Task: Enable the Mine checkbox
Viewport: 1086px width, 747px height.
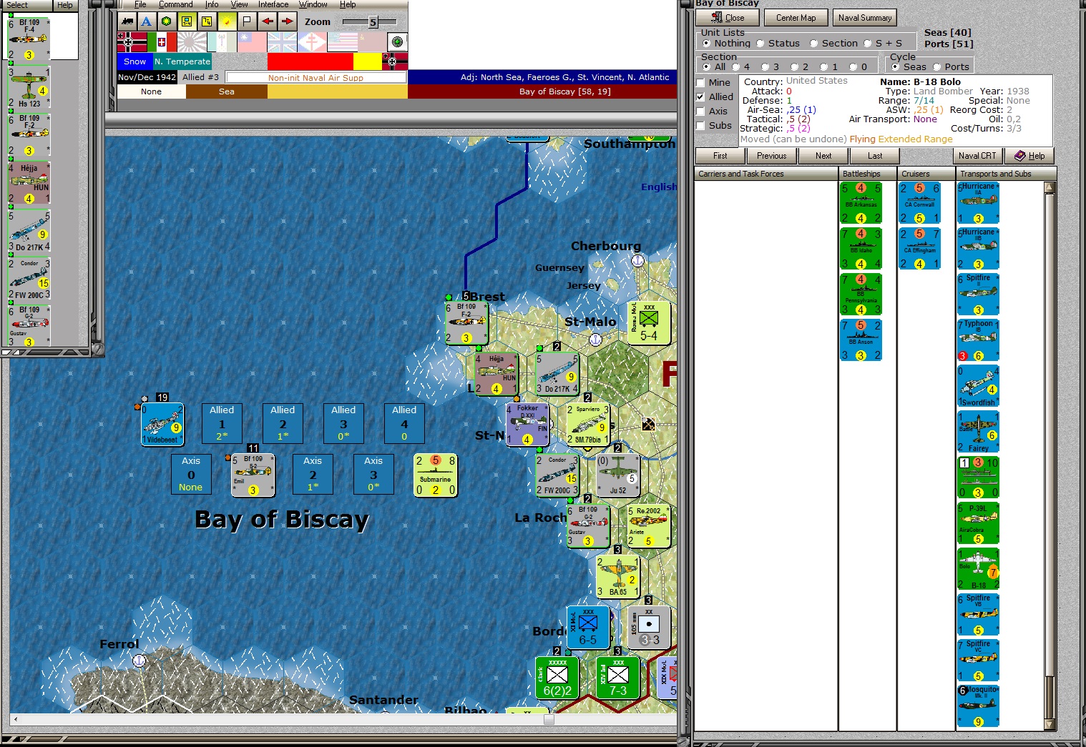Action: [700, 83]
